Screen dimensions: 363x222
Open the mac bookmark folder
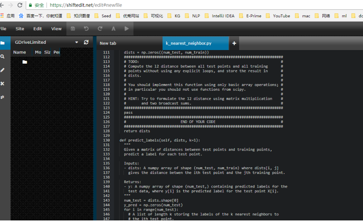click(x=302, y=16)
